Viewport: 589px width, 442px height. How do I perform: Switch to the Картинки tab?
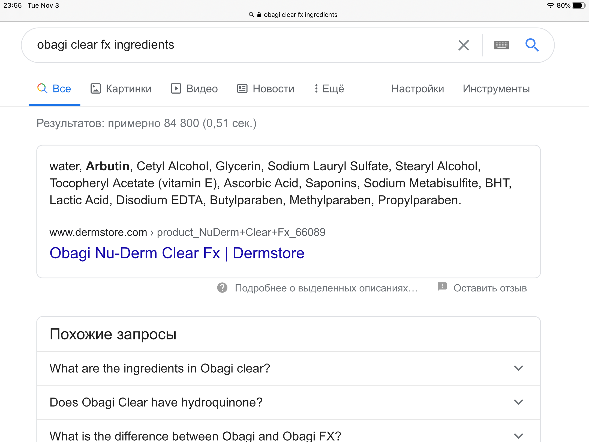tap(121, 89)
